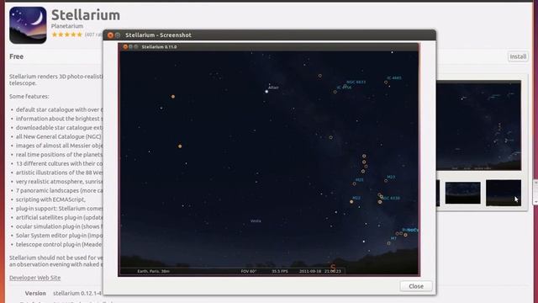Click the five-star rating for Stellarium
This screenshot has height=303, width=538.
coord(67,35)
